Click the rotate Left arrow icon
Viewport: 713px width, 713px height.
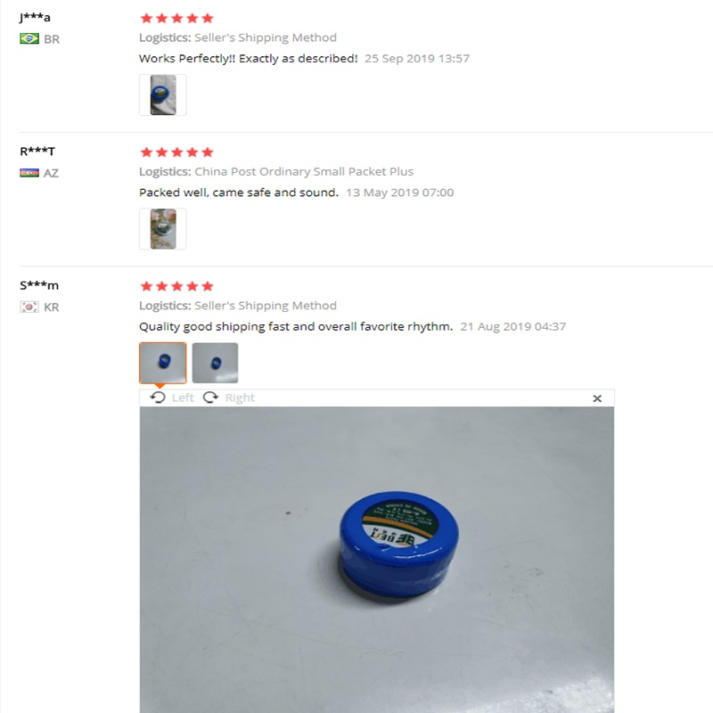coord(158,397)
